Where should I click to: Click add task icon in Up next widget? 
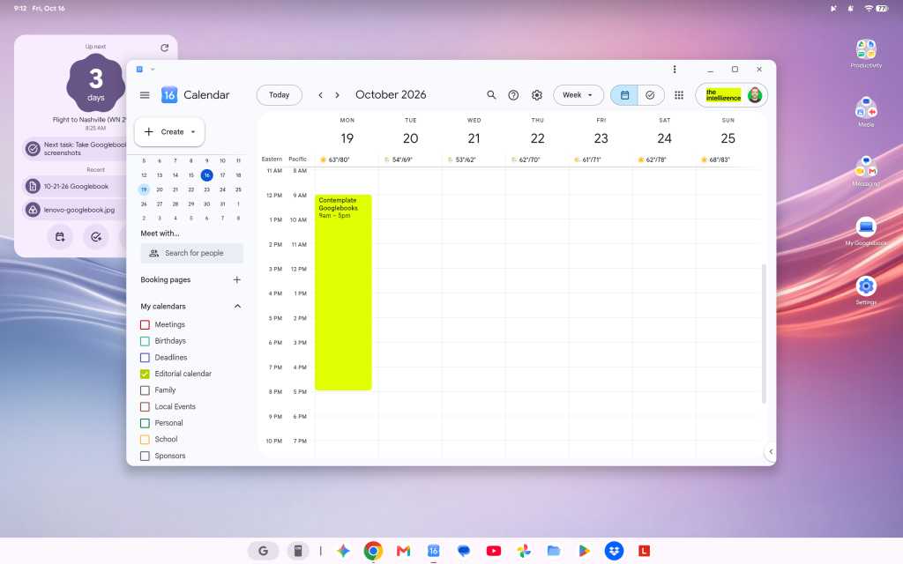[x=96, y=236]
